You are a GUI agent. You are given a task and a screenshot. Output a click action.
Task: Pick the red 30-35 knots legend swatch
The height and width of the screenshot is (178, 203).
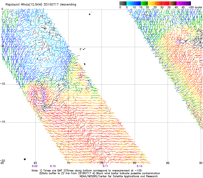pyautogui.click(x=166, y=3)
